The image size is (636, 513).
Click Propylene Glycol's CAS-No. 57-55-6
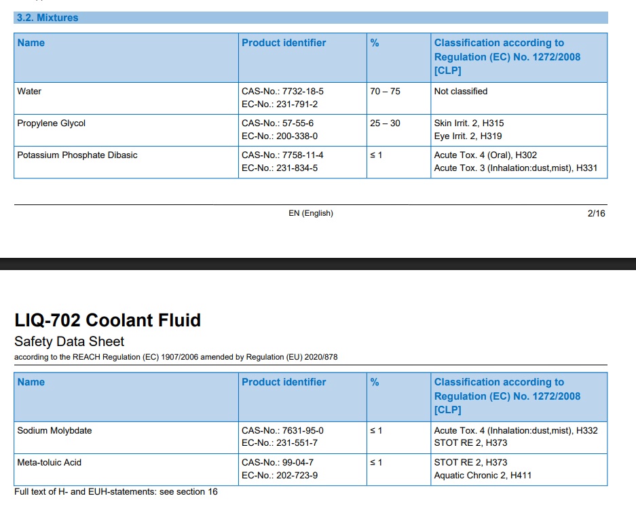click(278, 123)
